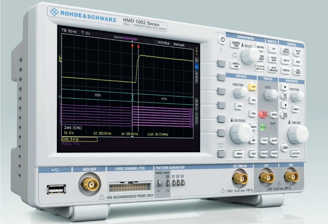Open the SETUP menu

click(286, 61)
